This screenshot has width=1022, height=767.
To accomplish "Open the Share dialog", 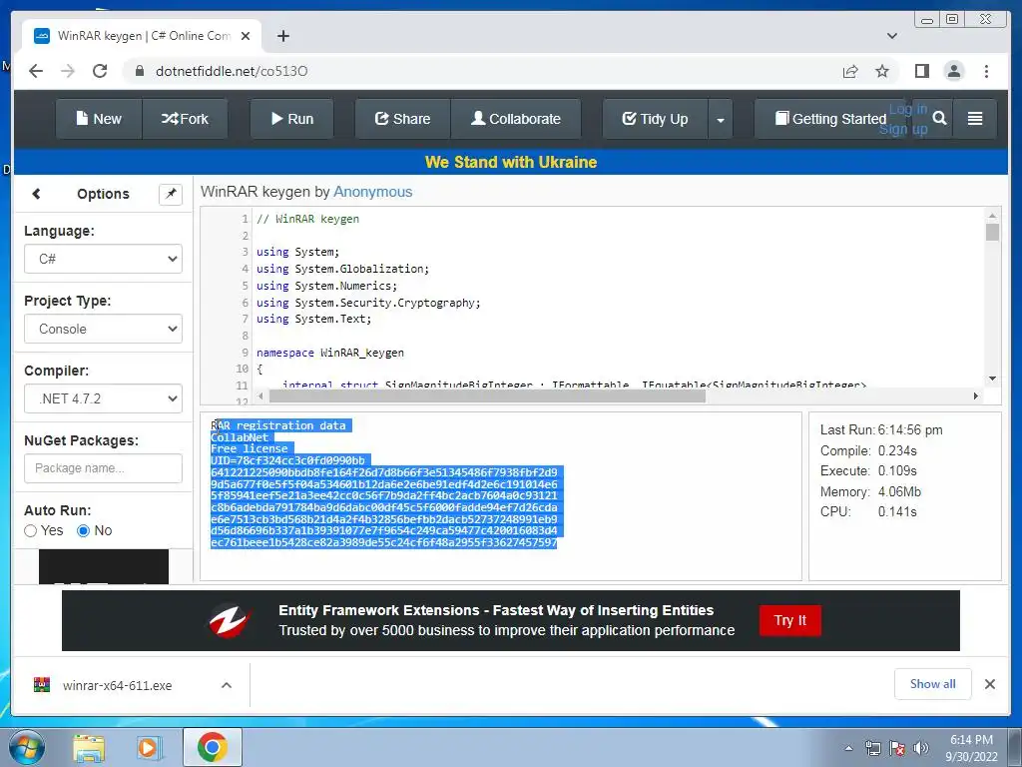I will (402, 119).
